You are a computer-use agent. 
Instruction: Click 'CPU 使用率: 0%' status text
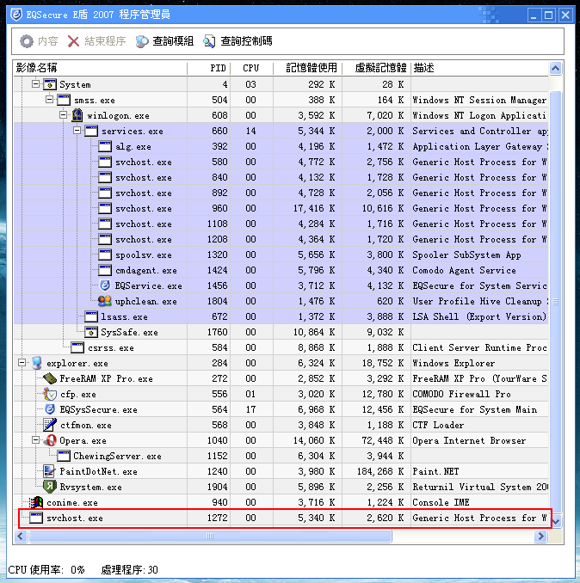point(46,569)
